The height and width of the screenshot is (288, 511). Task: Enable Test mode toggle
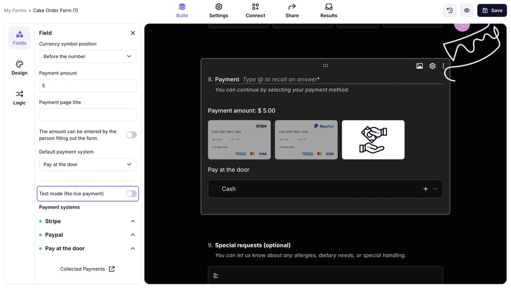click(x=131, y=194)
